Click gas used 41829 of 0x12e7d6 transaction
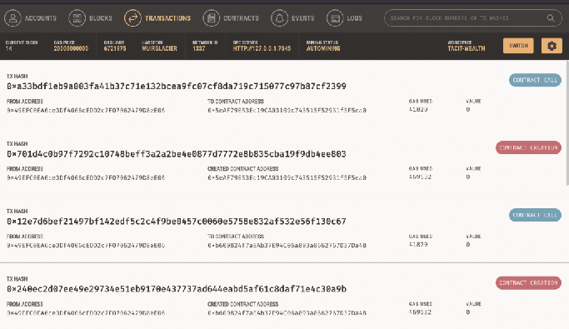Image resolution: width=569 pixels, height=329 pixels. coord(418,245)
